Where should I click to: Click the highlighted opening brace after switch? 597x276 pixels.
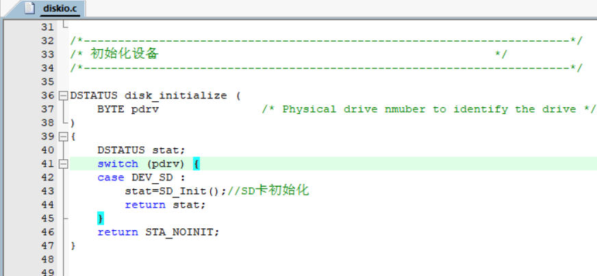pos(195,164)
